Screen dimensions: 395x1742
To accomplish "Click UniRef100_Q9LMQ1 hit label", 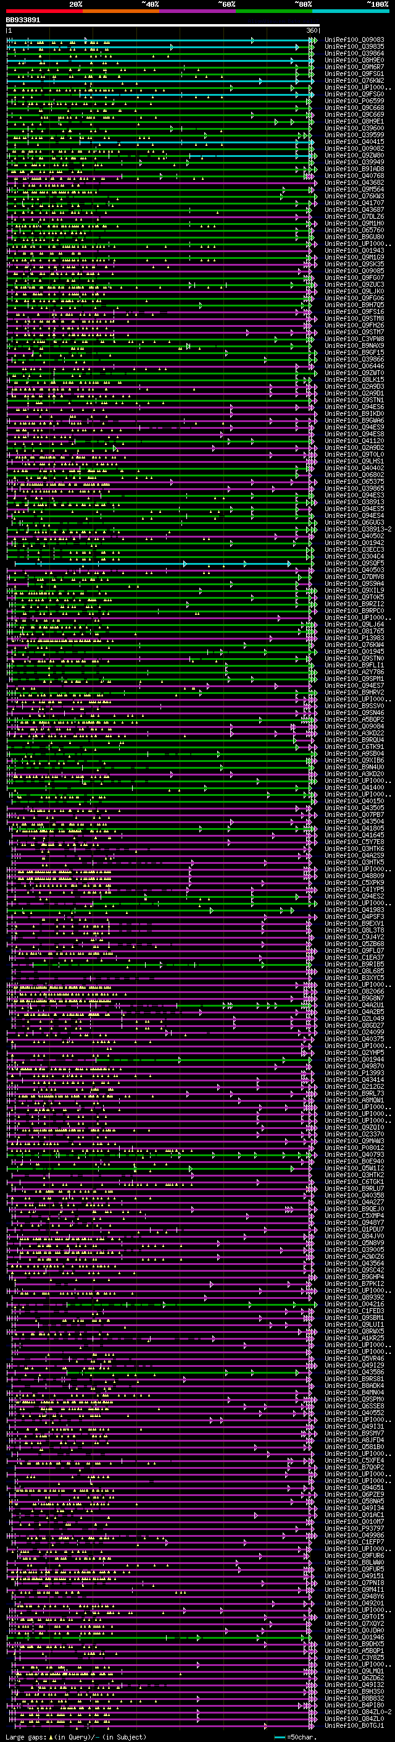I will [354, 1671].
